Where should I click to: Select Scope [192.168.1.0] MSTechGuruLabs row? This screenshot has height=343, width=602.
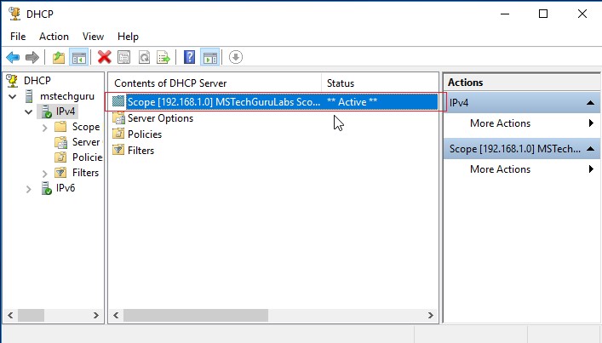coord(274,101)
